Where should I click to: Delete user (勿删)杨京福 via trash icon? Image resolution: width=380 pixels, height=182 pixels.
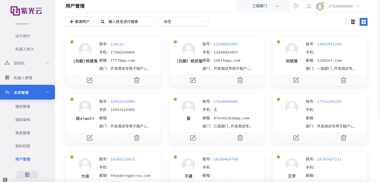pos(240,80)
